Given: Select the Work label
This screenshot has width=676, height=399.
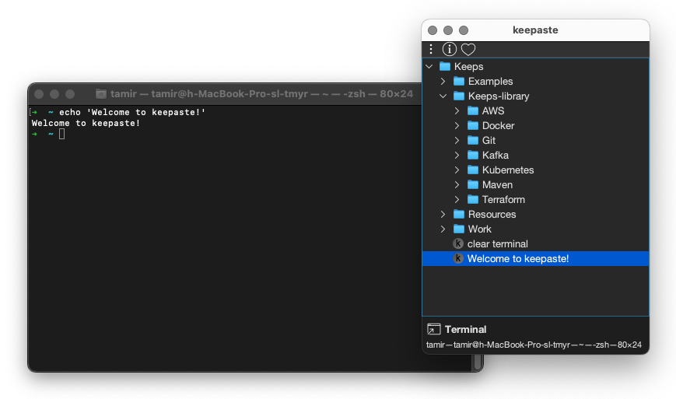Looking at the screenshot, I should 480,229.
